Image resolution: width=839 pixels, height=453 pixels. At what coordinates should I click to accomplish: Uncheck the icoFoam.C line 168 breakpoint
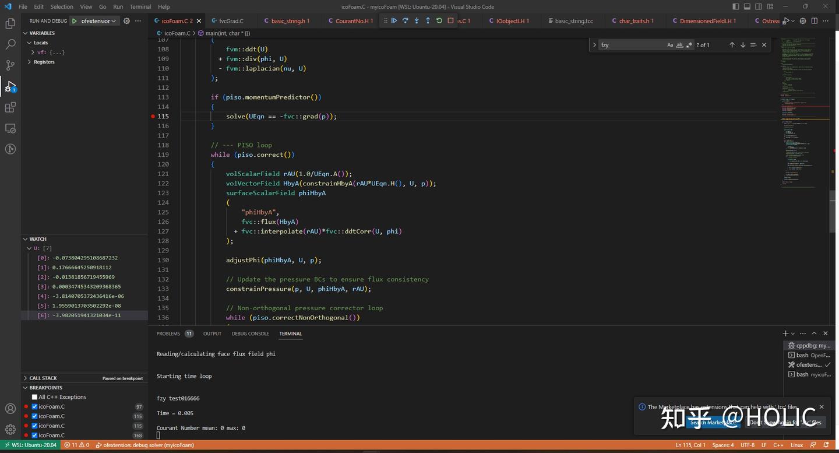[34, 435]
